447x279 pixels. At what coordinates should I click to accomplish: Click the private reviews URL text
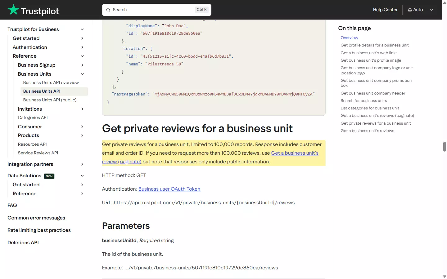[204, 203]
